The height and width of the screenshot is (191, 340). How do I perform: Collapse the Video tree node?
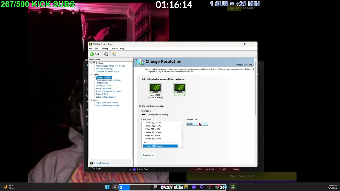(x=91, y=100)
